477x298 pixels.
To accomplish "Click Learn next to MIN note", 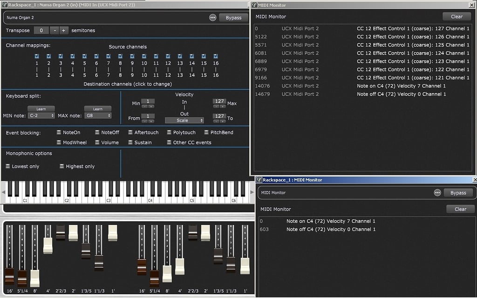I will 40,108.
